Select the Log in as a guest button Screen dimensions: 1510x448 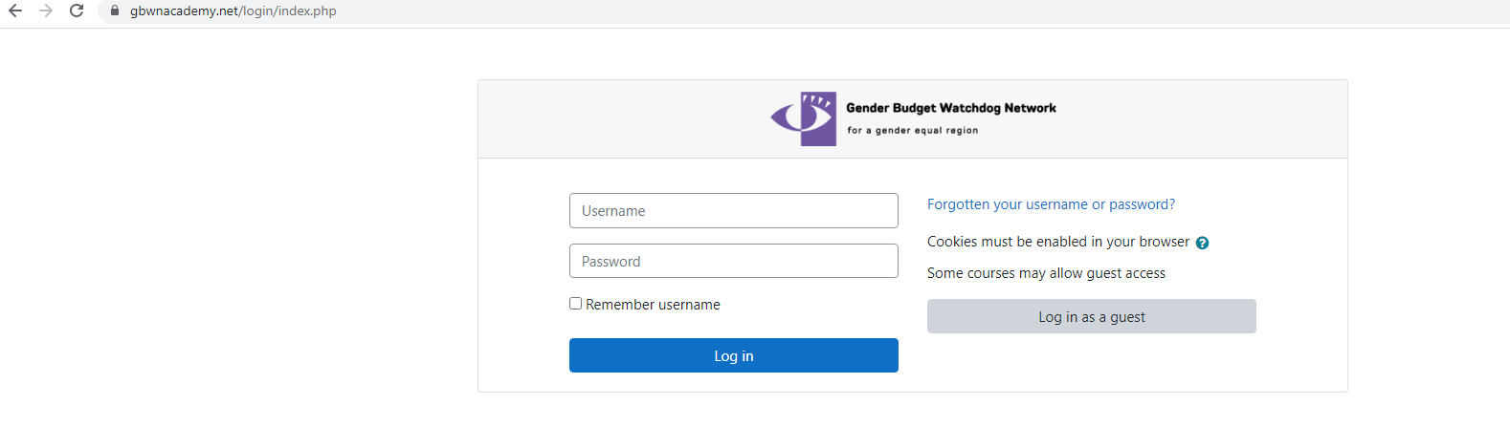(1092, 316)
